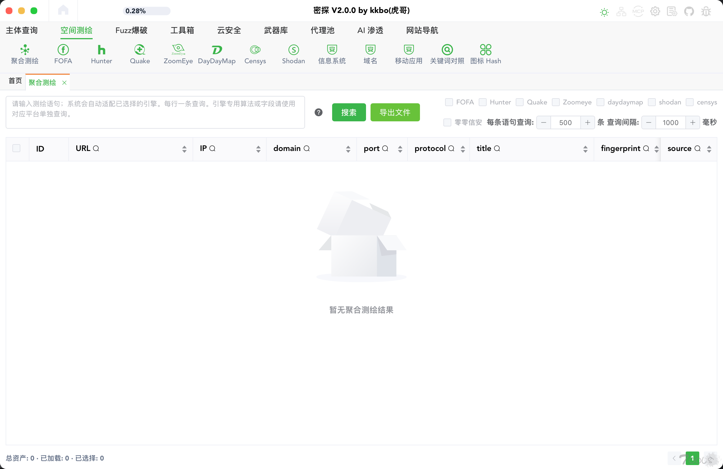
Task: Decrease query interval with minus
Action: 648,122
